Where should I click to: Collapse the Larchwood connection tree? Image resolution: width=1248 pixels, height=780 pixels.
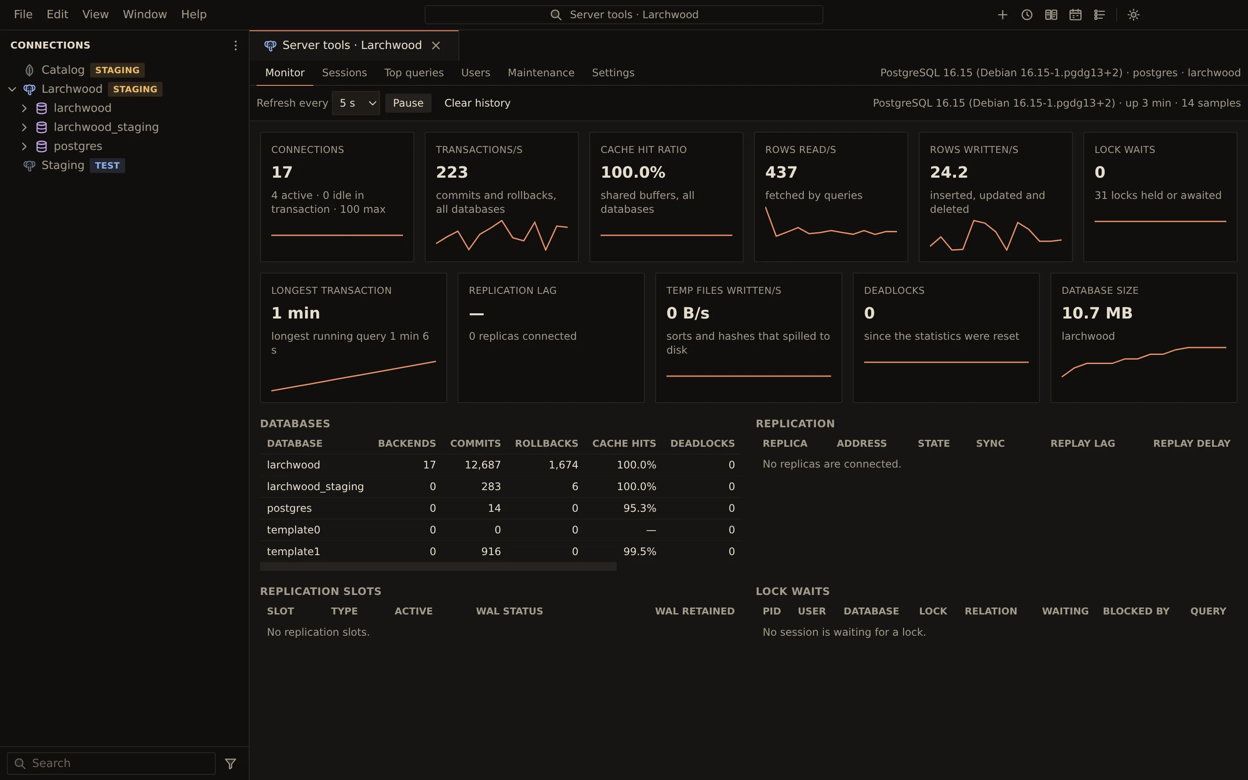click(13, 89)
